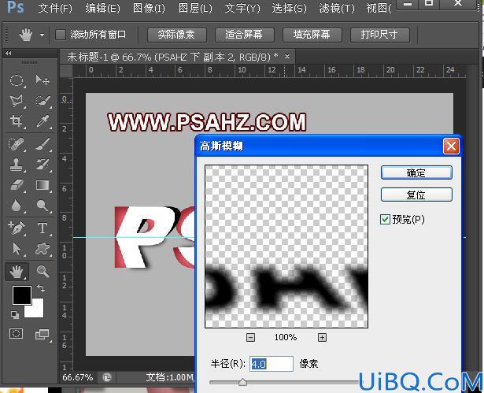
Task: Open the 滤镜(T) menu
Action: (x=337, y=8)
